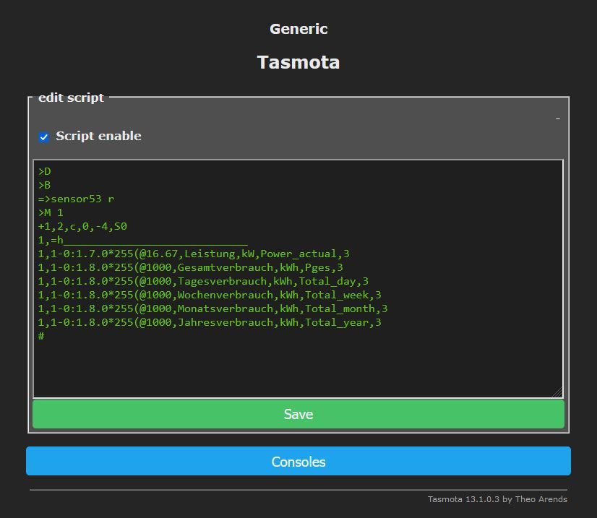
Task: Click the '>M 1' section line
Action: click(51, 213)
